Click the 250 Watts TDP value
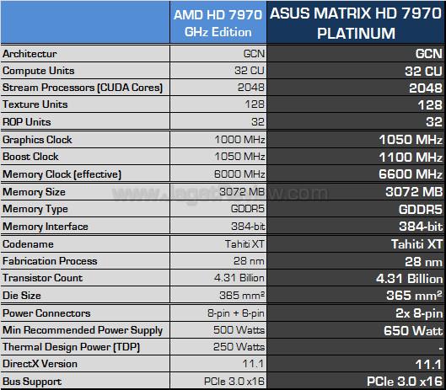 tap(239, 347)
